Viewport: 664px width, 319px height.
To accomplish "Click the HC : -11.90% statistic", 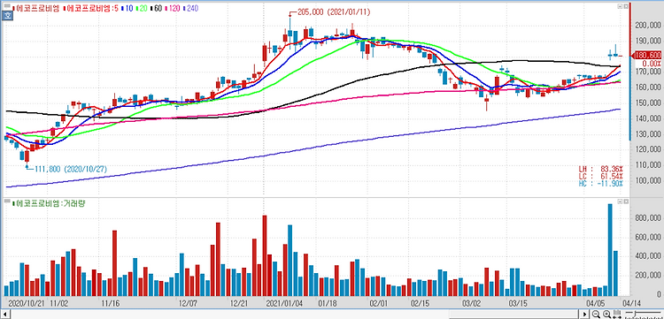I will tap(600, 184).
